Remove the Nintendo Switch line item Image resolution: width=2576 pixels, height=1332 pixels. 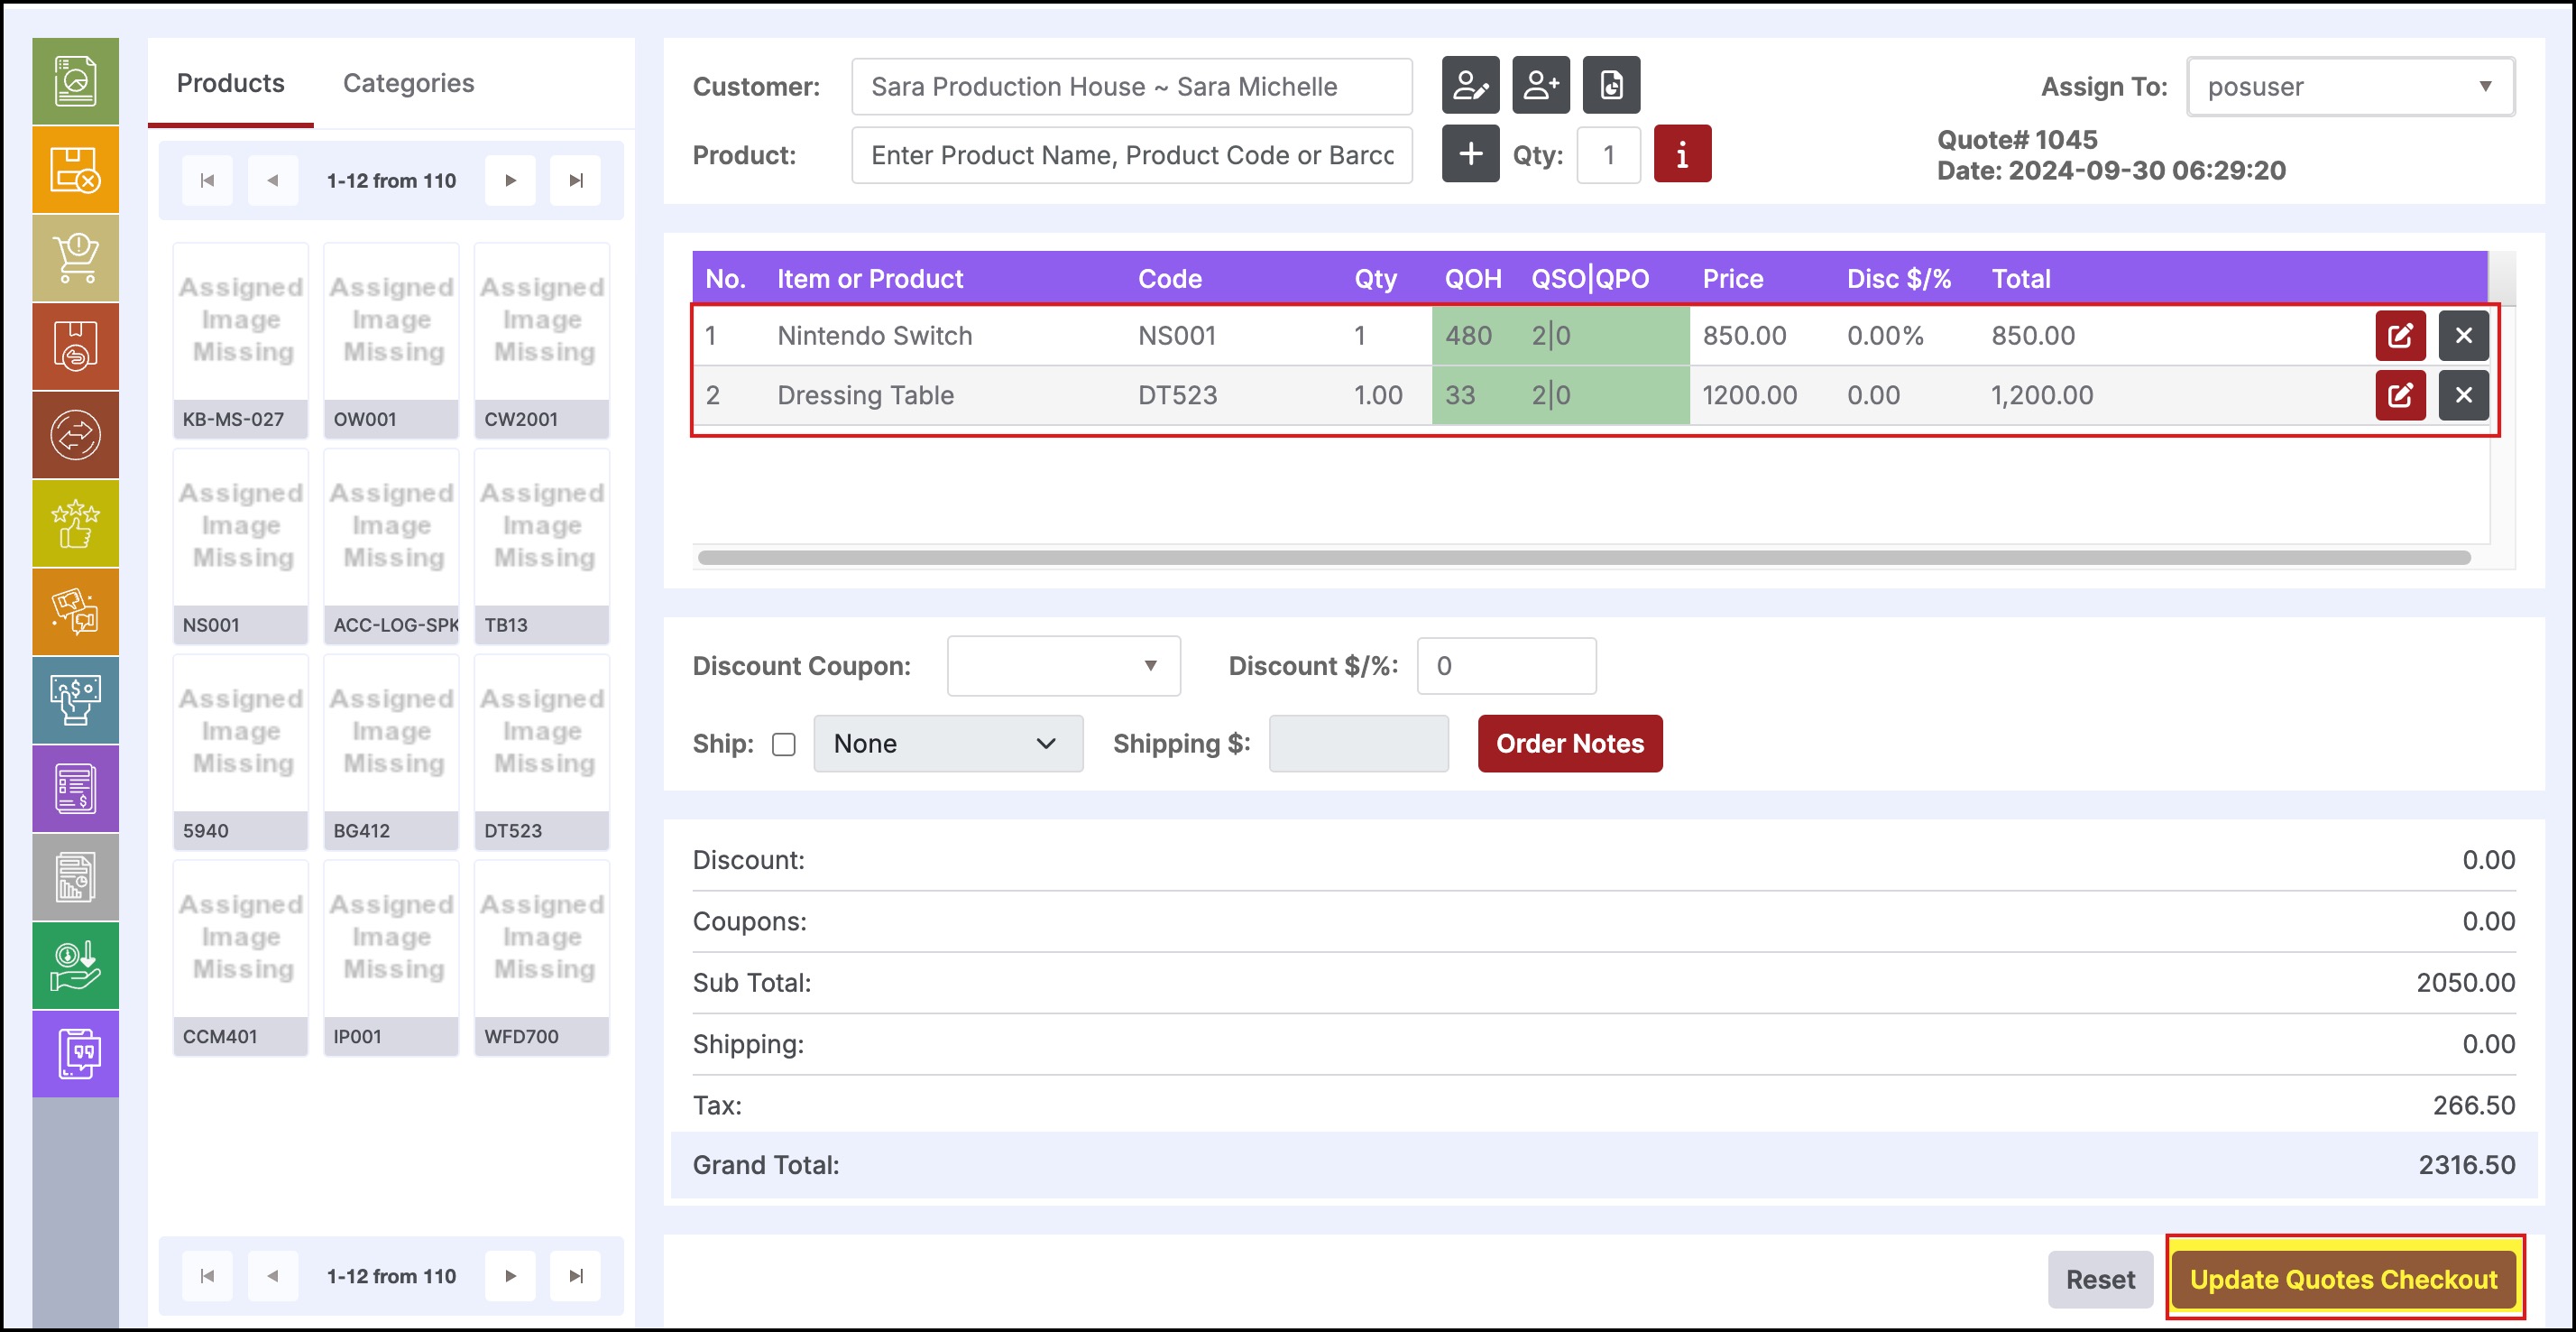pos(2463,335)
